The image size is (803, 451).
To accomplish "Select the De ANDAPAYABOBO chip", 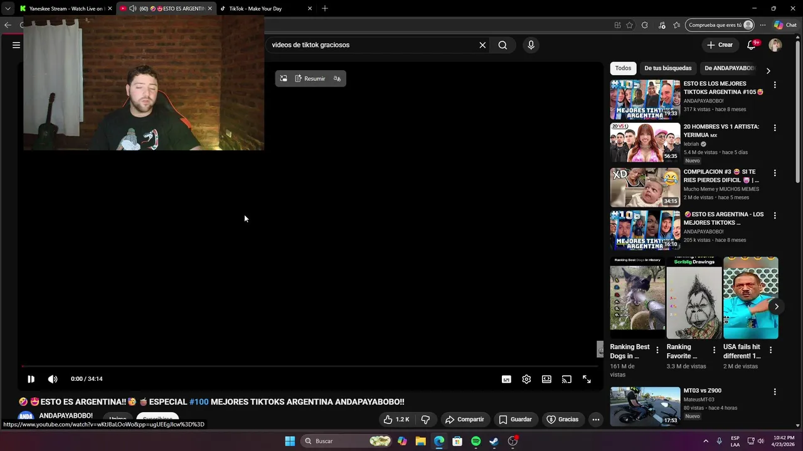I will pos(730,68).
